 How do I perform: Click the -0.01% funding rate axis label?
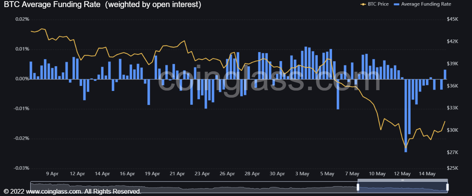(21, 109)
